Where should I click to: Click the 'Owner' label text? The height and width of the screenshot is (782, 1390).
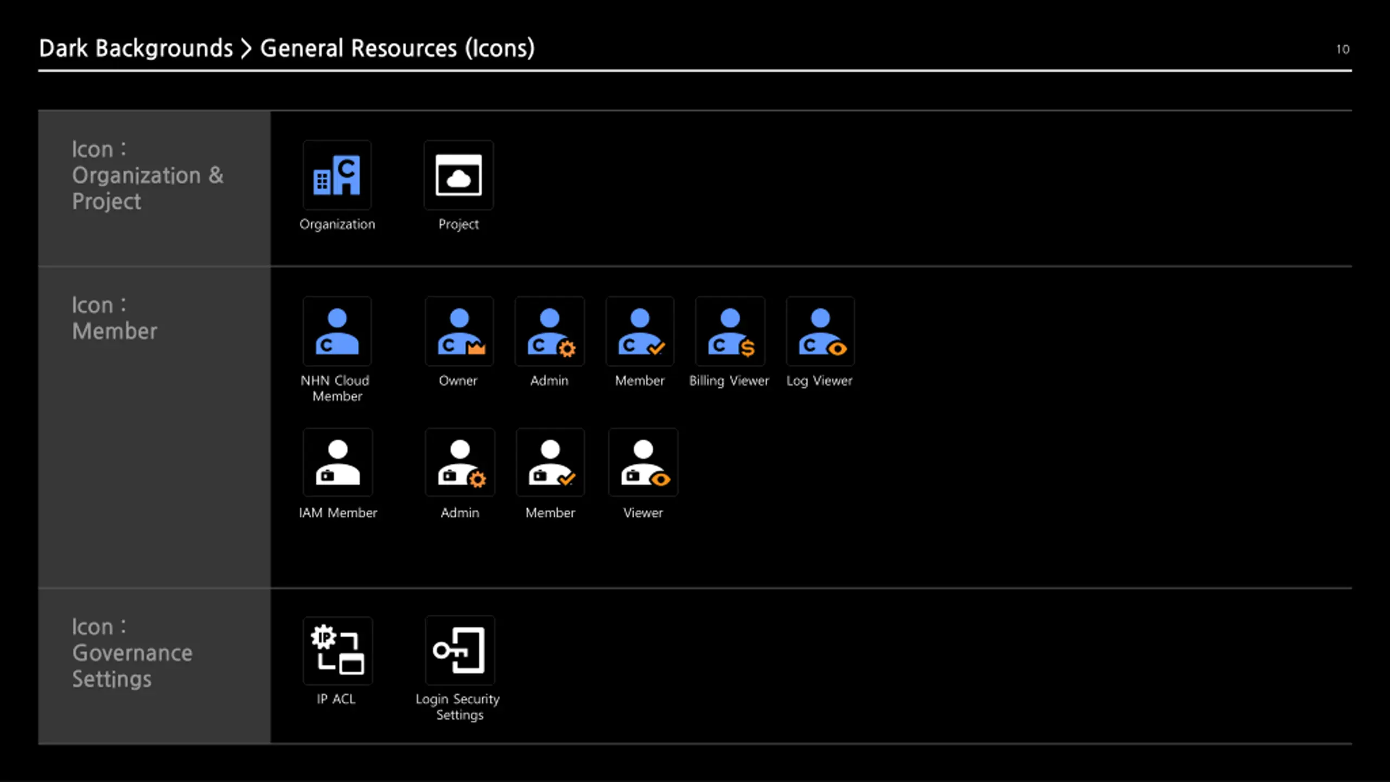point(458,381)
